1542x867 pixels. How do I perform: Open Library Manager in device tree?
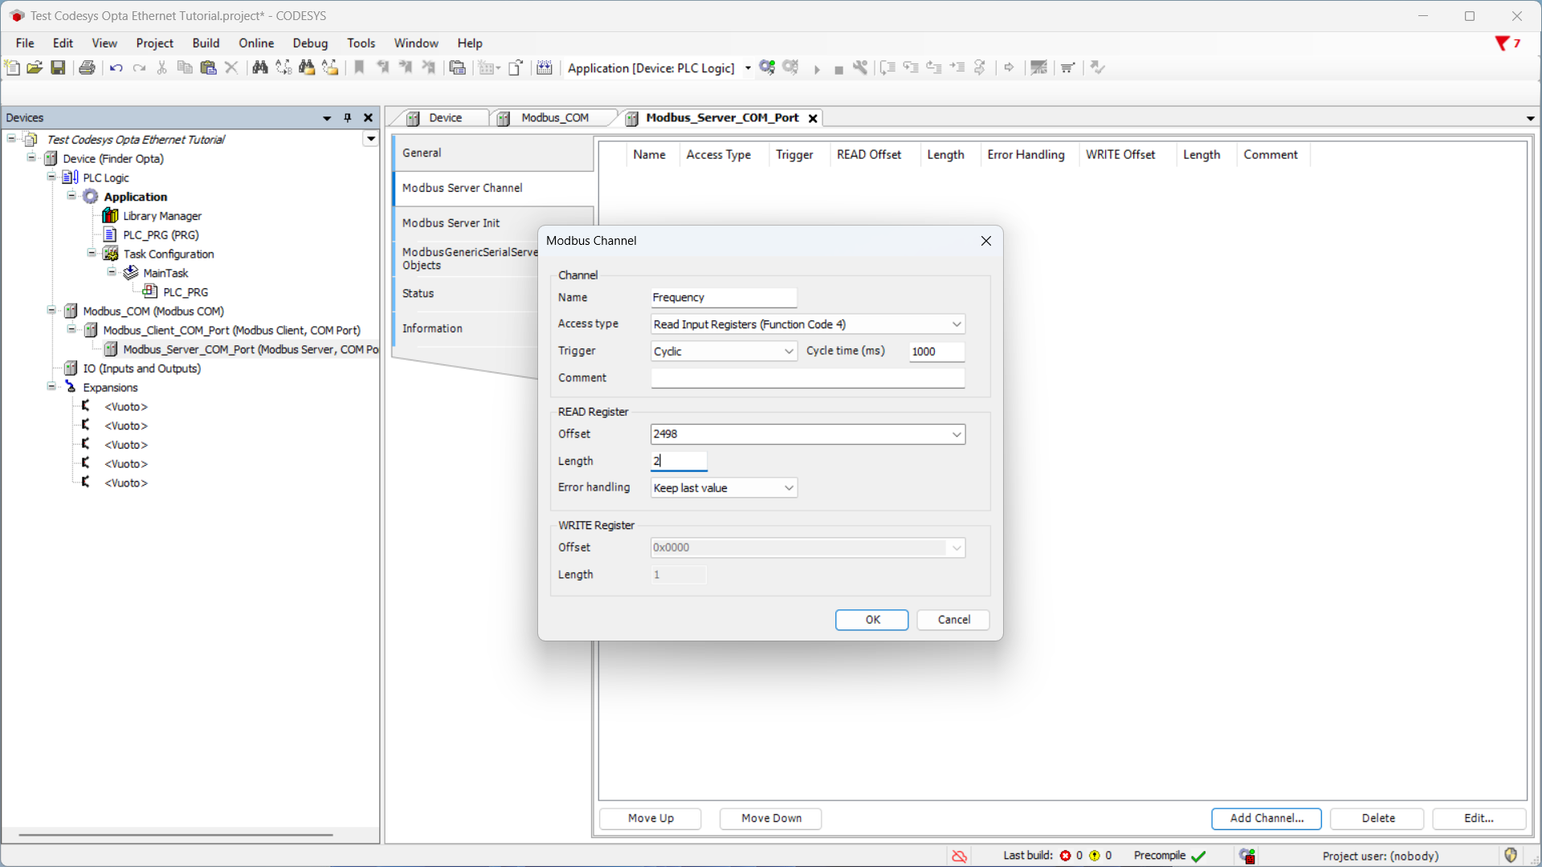pyautogui.click(x=161, y=216)
